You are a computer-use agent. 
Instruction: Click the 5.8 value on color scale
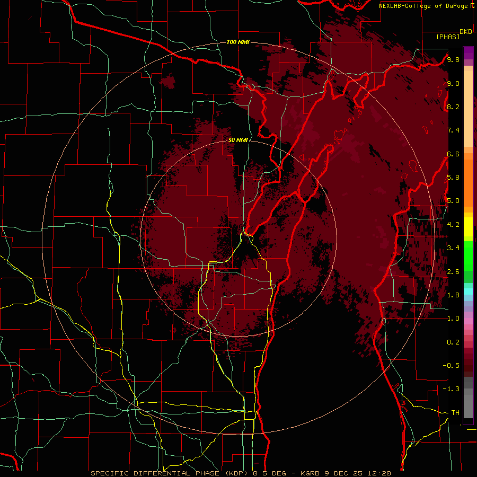click(x=453, y=178)
